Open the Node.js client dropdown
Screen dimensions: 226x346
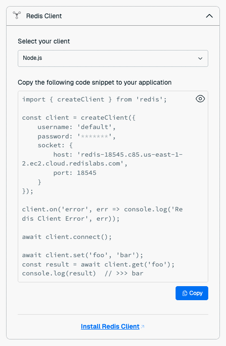113,58
